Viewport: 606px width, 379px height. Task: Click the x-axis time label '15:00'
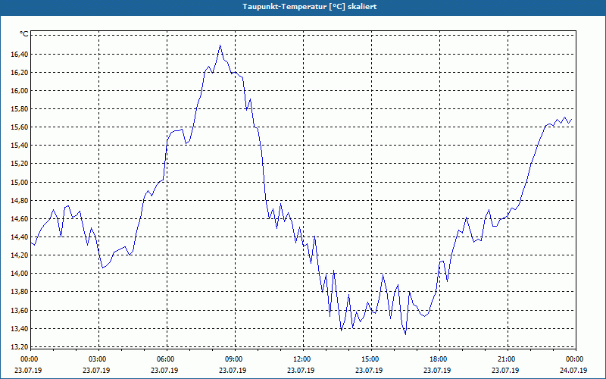(x=369, y=359)
